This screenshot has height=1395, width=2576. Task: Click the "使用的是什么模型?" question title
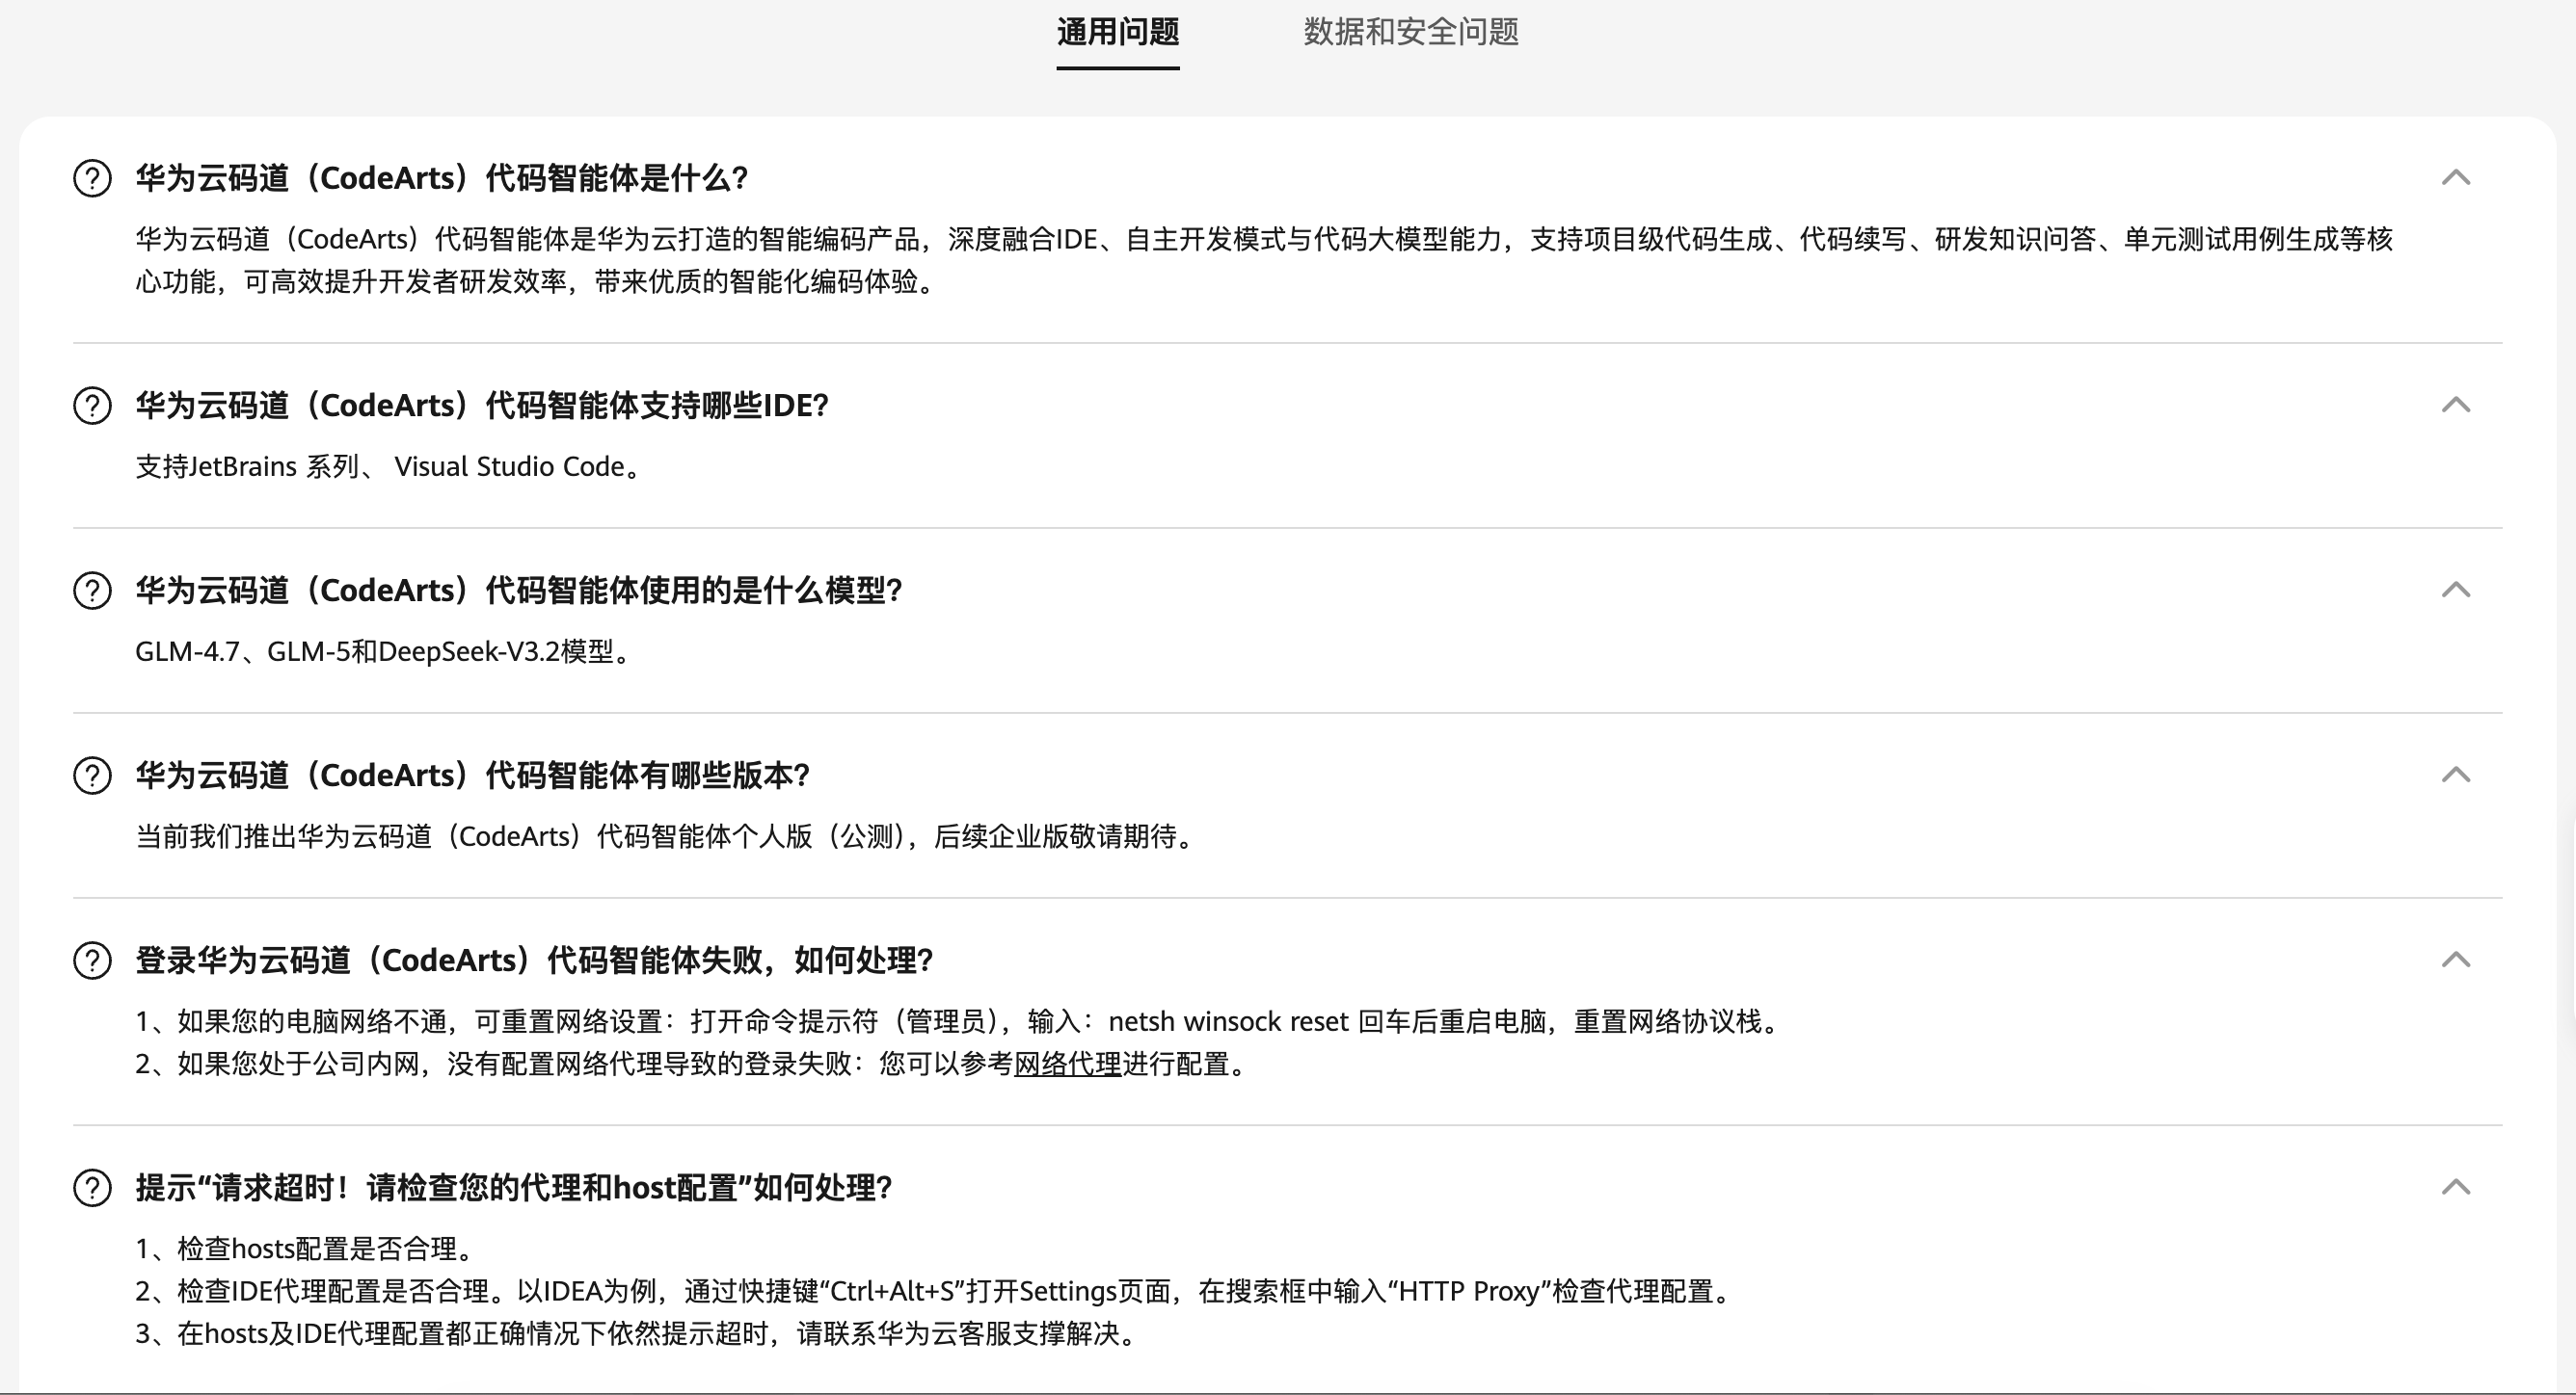coord(519,591)
